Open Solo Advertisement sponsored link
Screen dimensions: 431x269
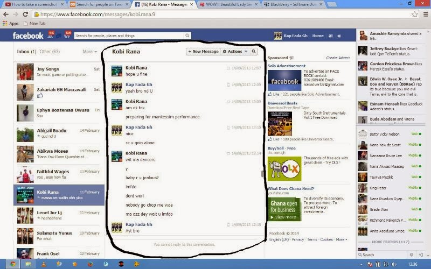287,66
